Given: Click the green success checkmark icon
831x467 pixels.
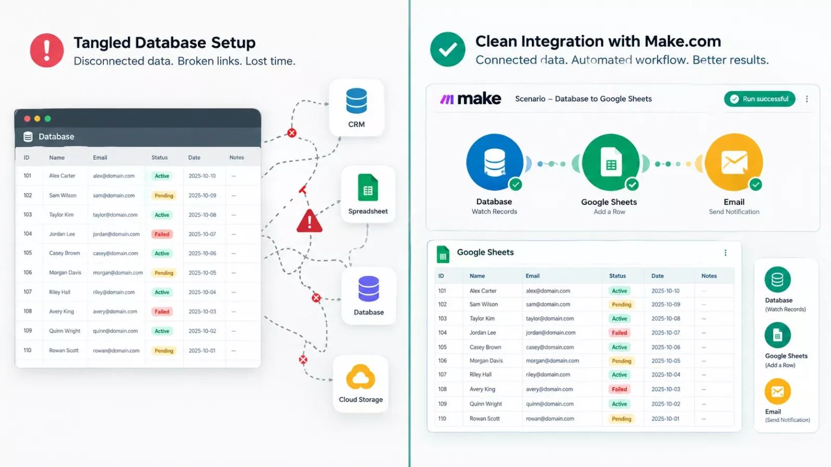Looking at the screenshot, I should point(448,49).
